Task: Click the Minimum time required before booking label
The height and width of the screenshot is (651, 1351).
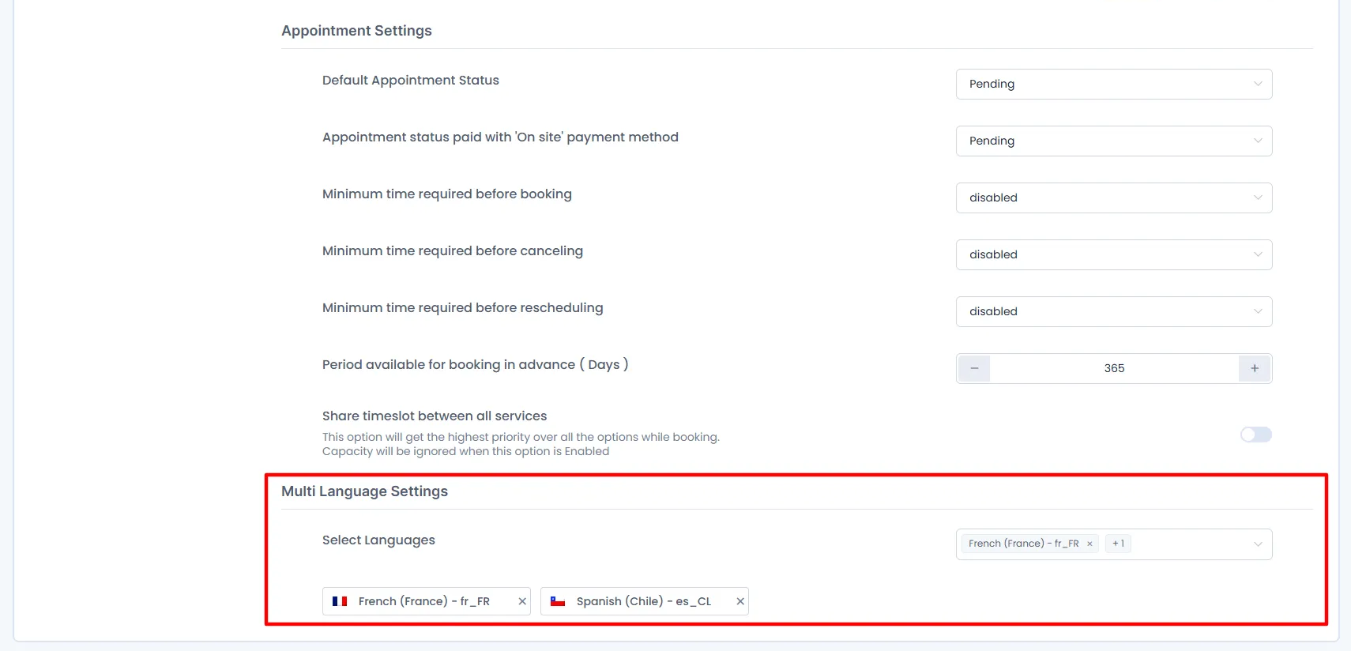Action: pos(447,194)
